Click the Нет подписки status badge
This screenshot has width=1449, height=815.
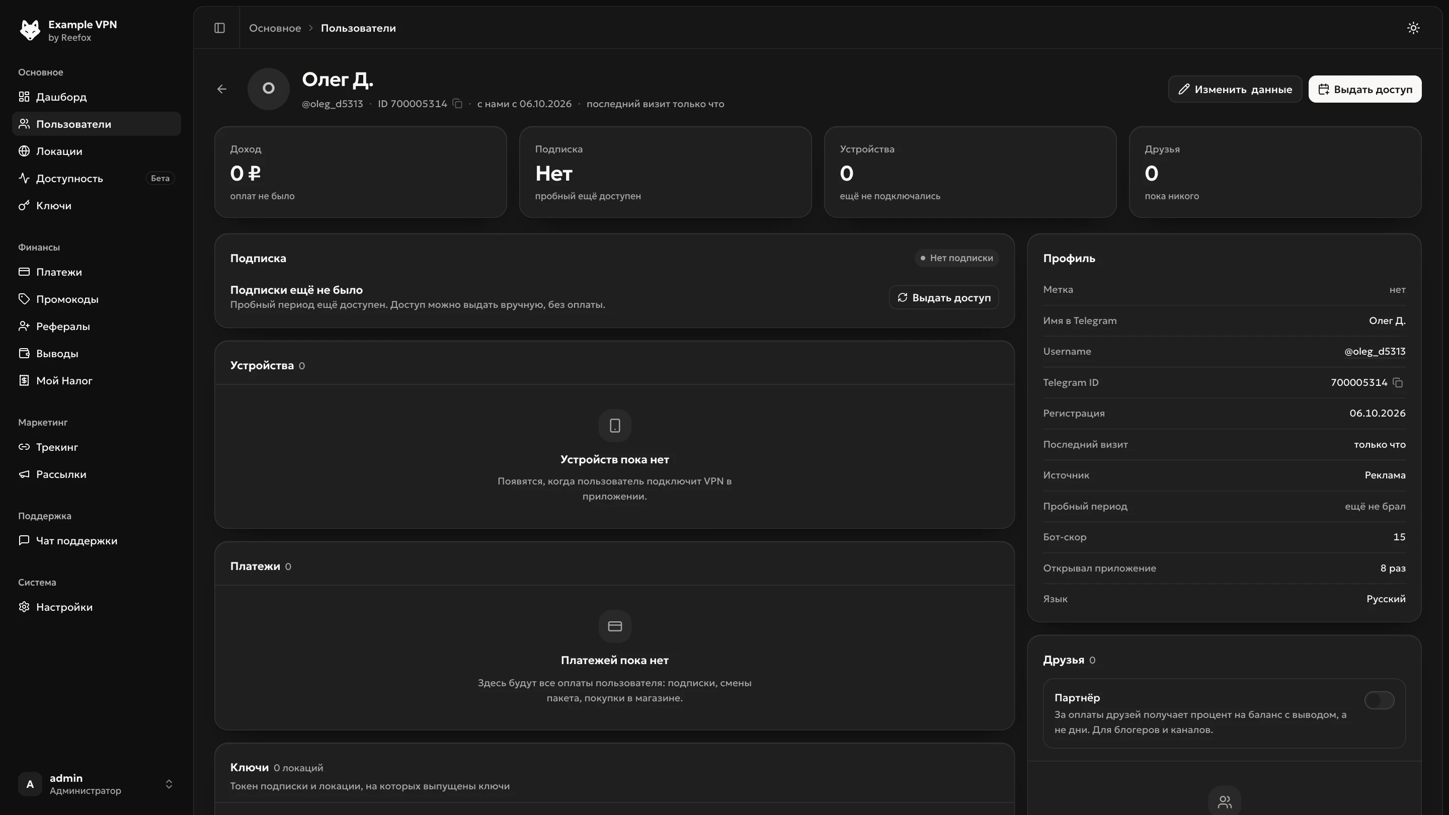click(956, 258)
